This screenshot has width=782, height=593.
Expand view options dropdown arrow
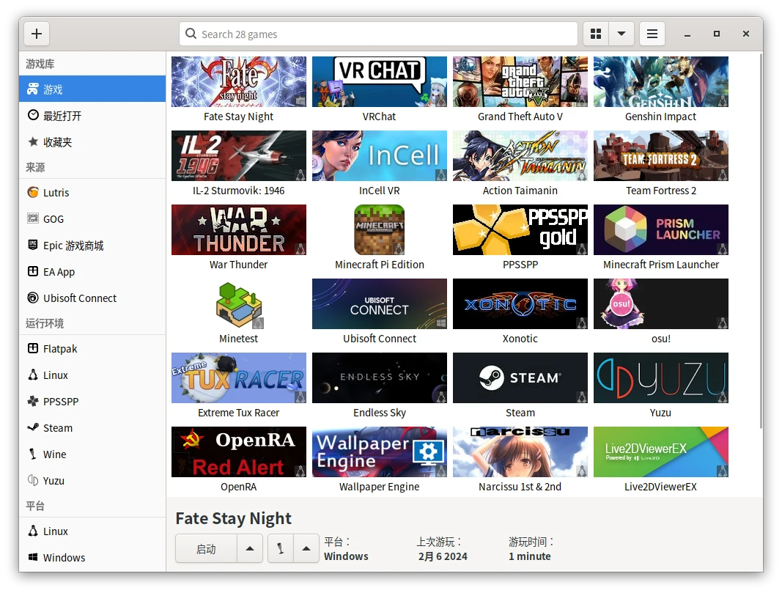[621, 34]
